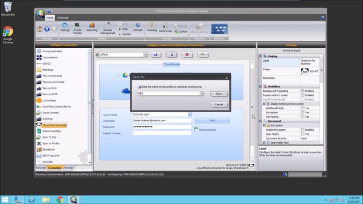Viewport: 363px width, 204px height.
Task: Click the Test logon button
Action: coord(212,121)
